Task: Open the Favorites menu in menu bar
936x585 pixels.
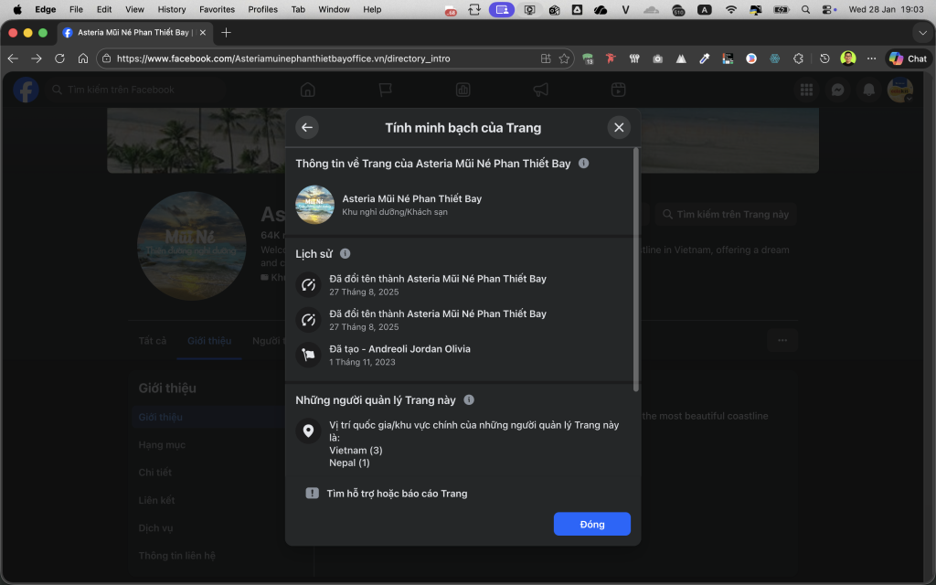Action: 217,9
